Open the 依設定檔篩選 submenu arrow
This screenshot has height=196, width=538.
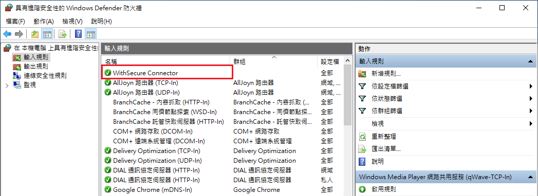530,86
